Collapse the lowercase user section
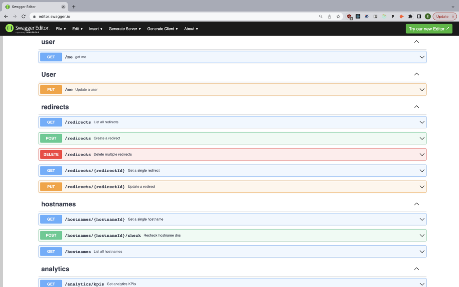Screen dimensions: 459x287 pyautogui.click(x=416, y=42)
